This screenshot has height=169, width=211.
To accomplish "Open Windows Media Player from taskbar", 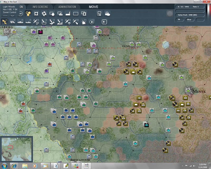I will (x=35, y=166).
